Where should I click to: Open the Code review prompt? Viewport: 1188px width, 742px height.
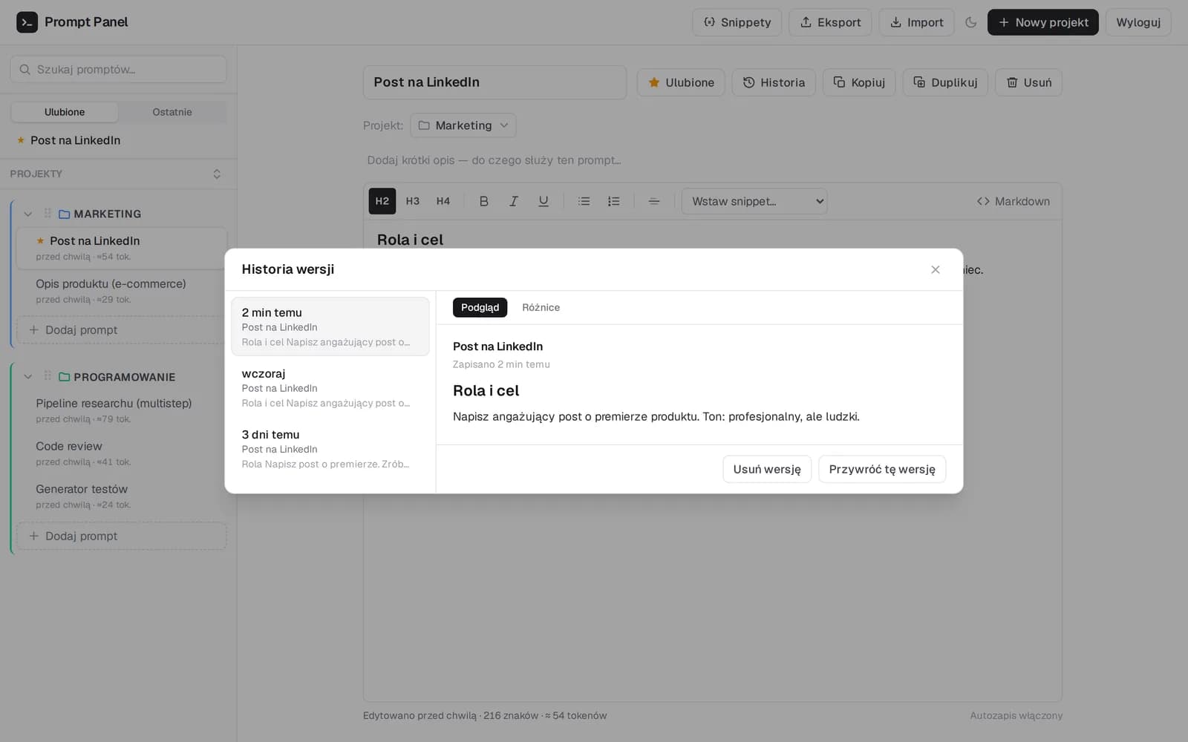122,453
